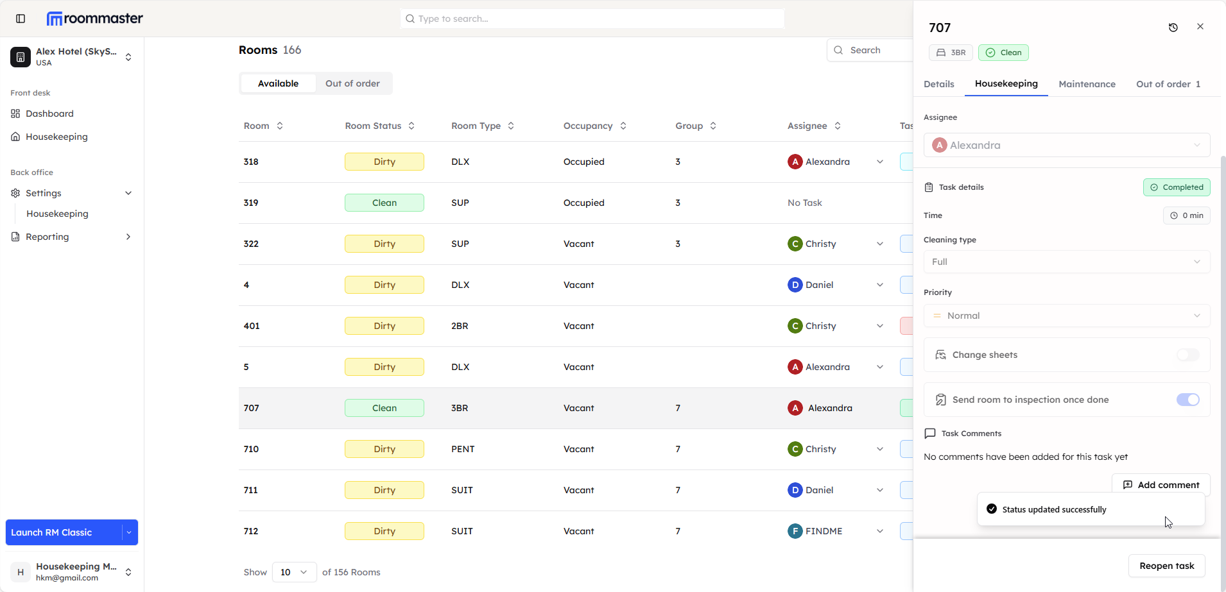This screenshot has width=1226, height=592.
Task: Click the clipboard icon next to Task details
Action: click(x=929, y=187)
